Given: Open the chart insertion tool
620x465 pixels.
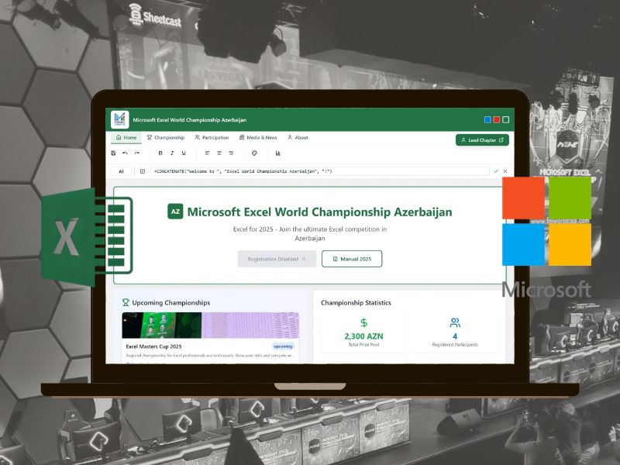Looking at the screenshot, I should click(277, 153).
